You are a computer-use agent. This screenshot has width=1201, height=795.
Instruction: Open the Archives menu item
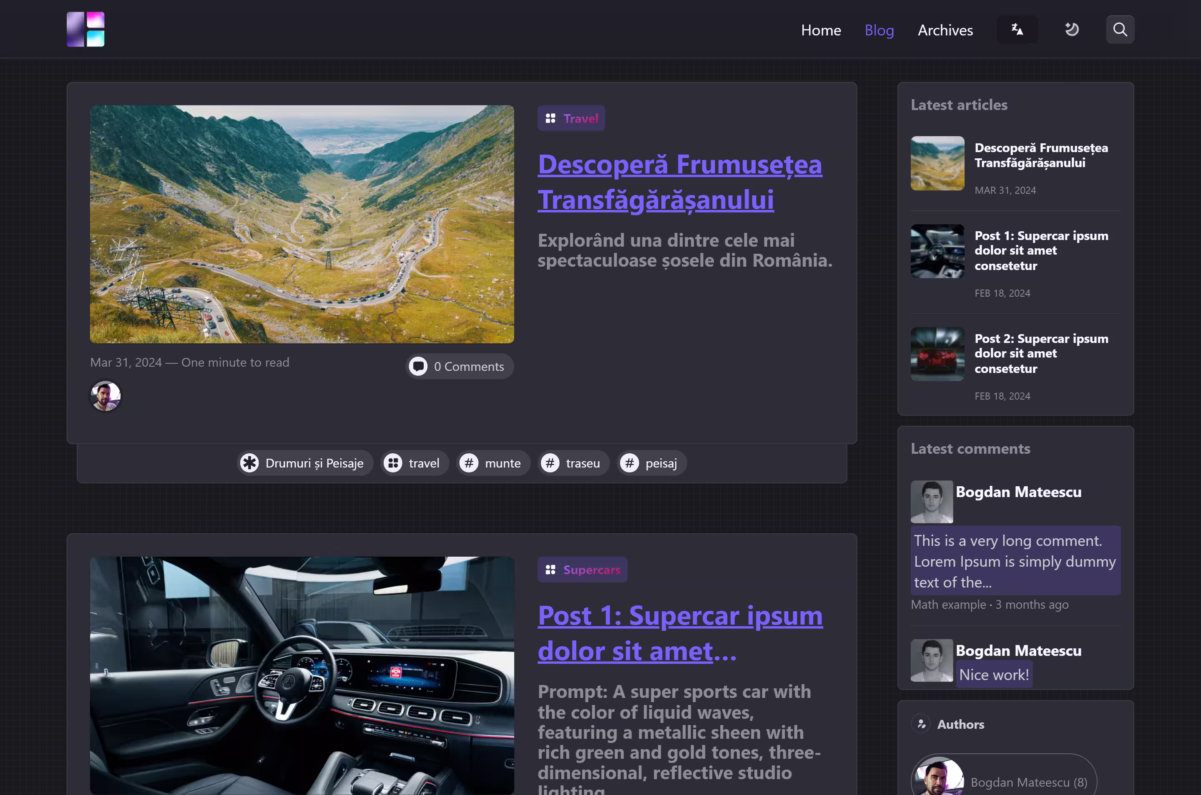pos(945,30)
